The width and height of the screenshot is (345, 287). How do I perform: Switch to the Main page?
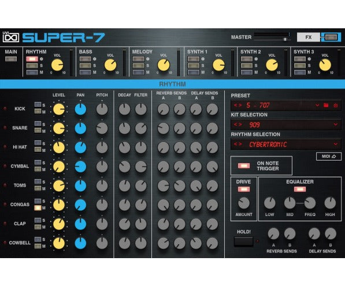11,59
